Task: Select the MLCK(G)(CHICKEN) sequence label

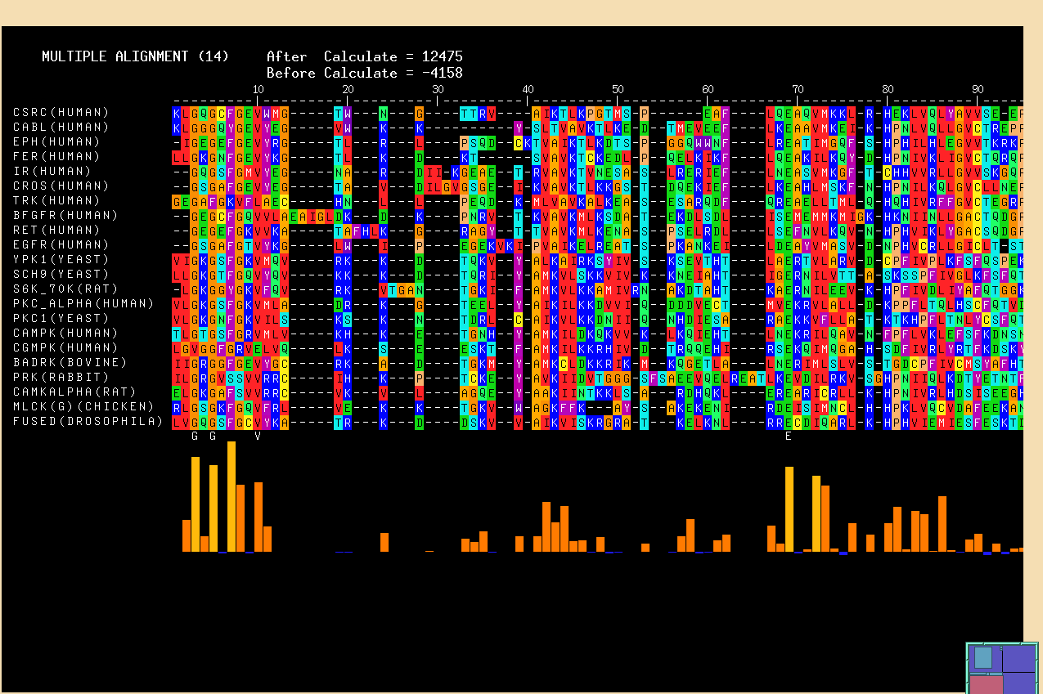Action: click(x=83, y=407)
